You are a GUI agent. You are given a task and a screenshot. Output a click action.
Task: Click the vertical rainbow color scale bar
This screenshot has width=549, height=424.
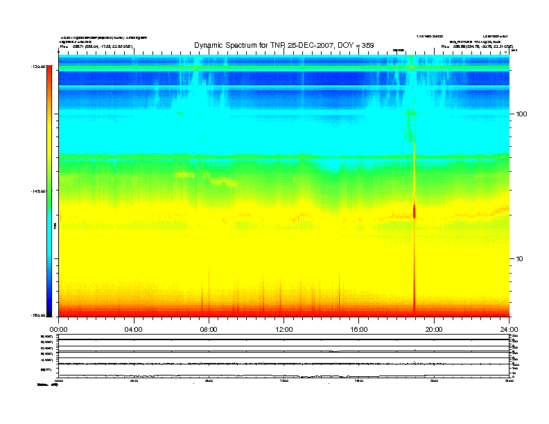click(x=49, y=191)
